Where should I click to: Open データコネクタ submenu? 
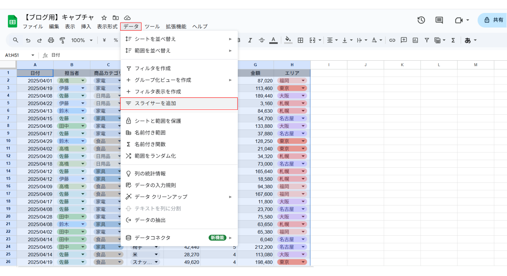click(179, 238)
